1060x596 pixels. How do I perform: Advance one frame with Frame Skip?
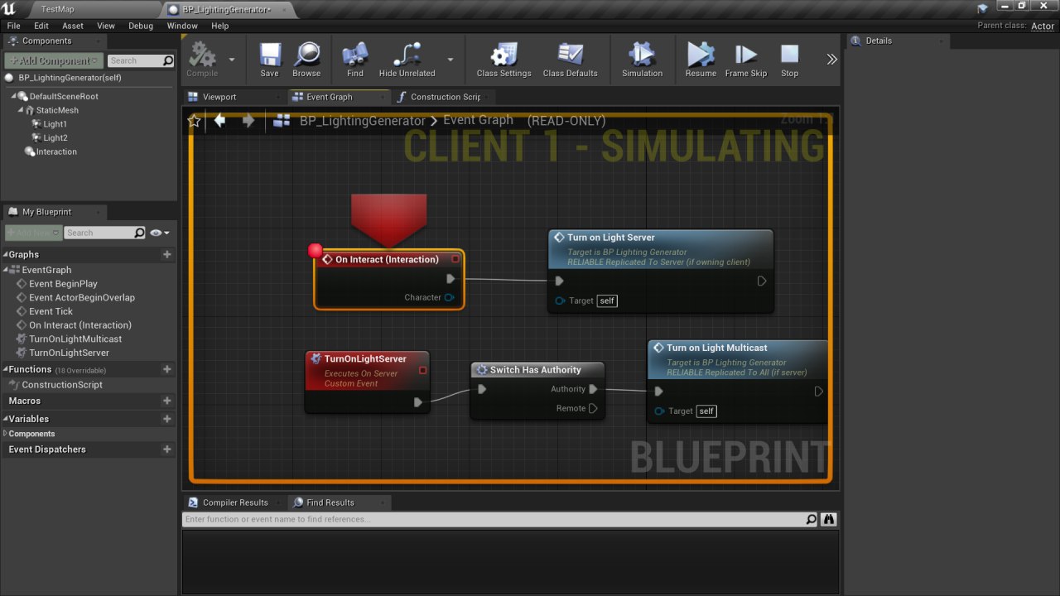pyautogui.click(x=746, y=60)
